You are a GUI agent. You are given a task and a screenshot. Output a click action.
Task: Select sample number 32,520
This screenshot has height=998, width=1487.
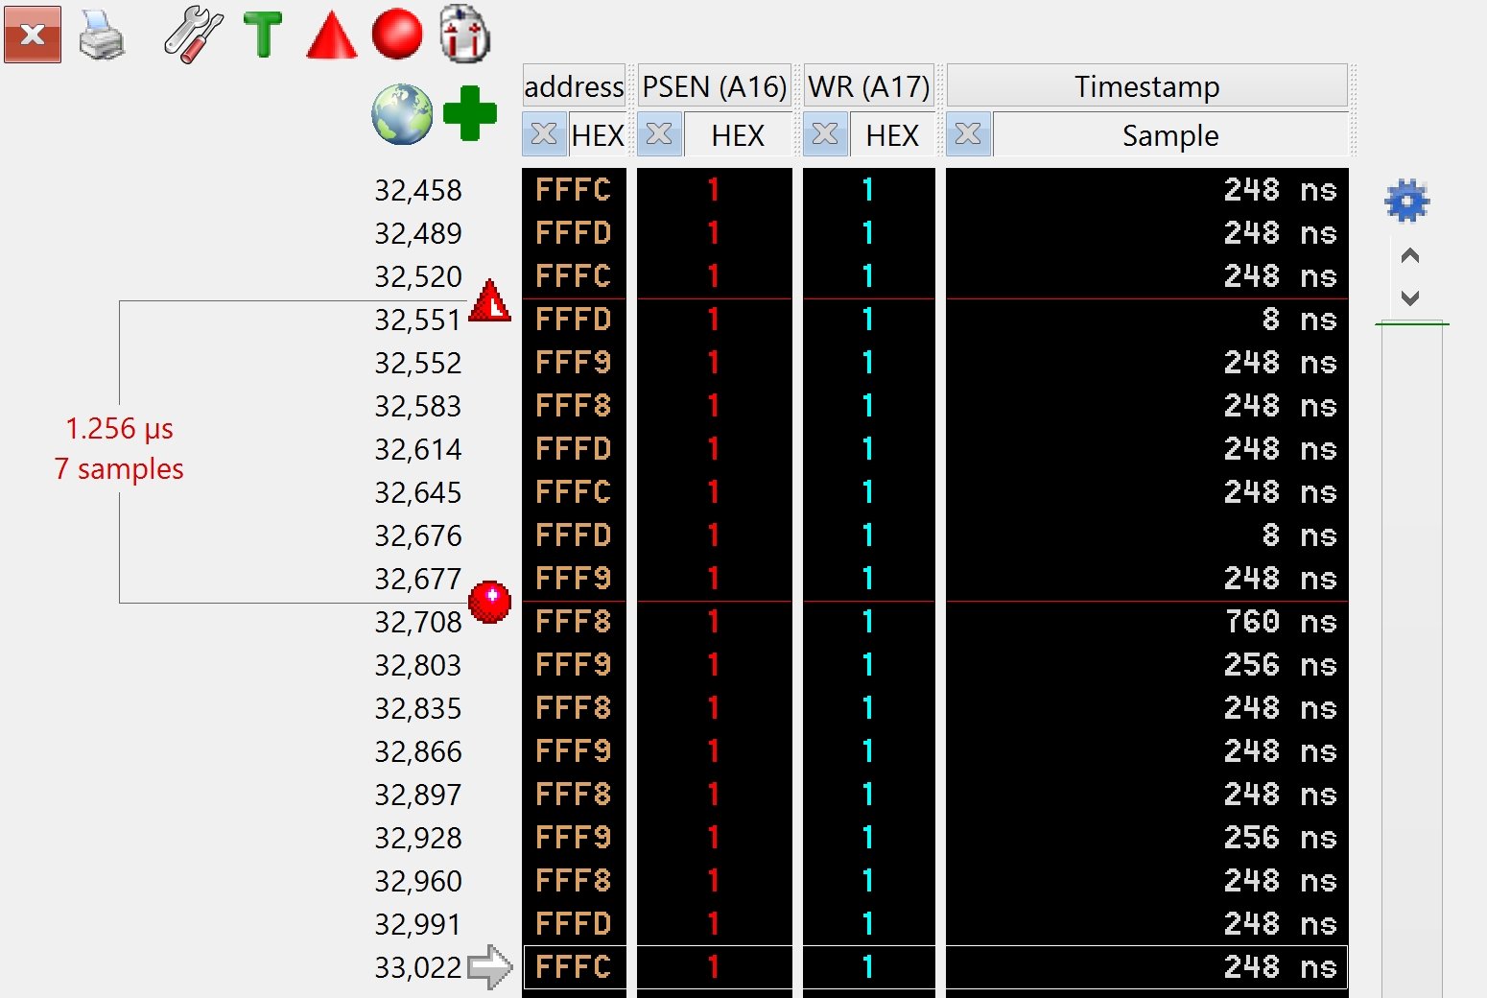pyautogui.click(x=418, y=276)
